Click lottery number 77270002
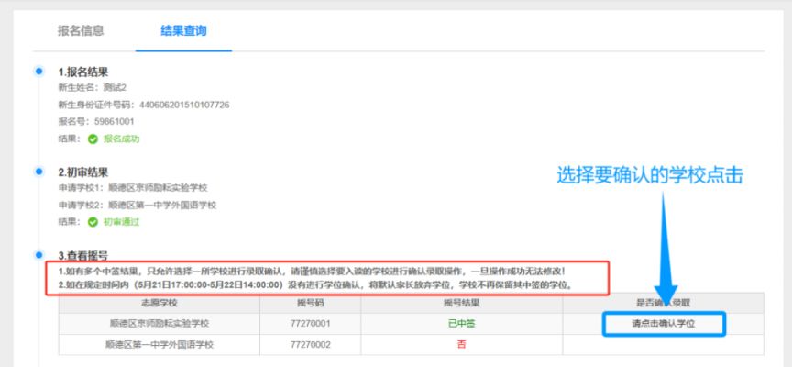This screenshot has height=367, width=792. pos(310,345)
